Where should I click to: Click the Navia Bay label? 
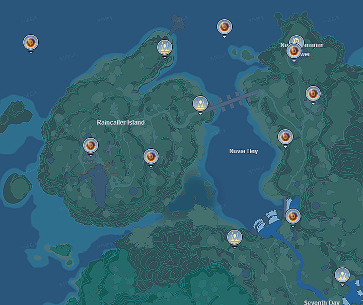243,151
